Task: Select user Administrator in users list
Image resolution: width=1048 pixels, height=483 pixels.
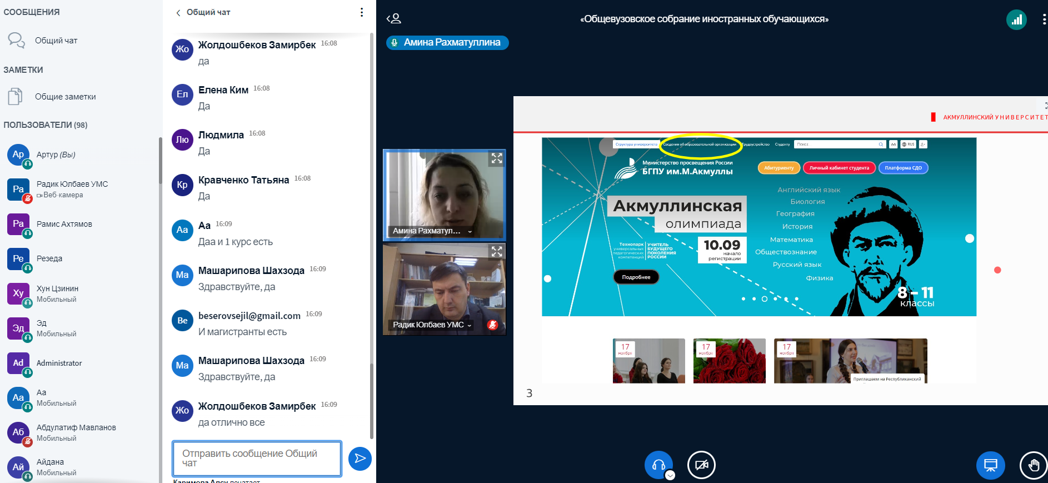Action: click(x=59, y=363)
